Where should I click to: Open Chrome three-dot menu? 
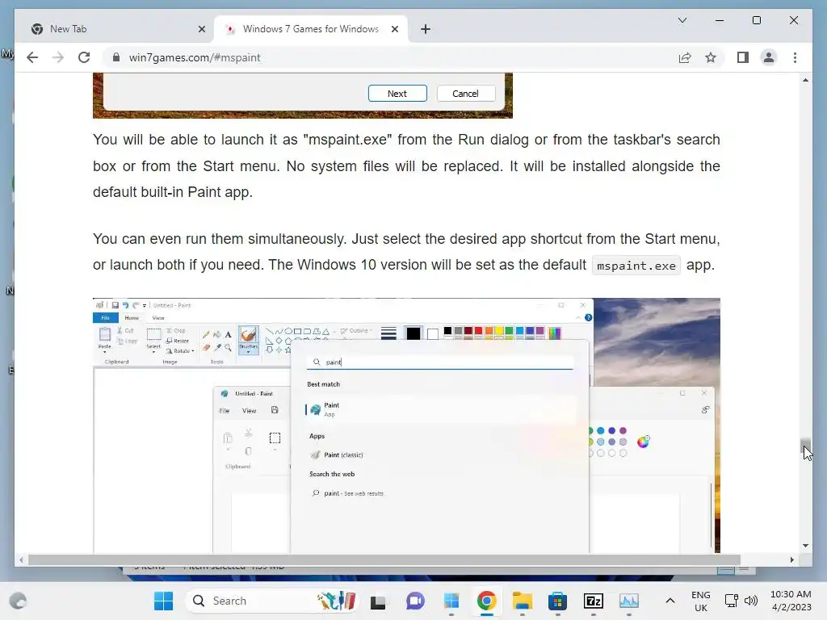pyautogui.click(x=795, y=57)
